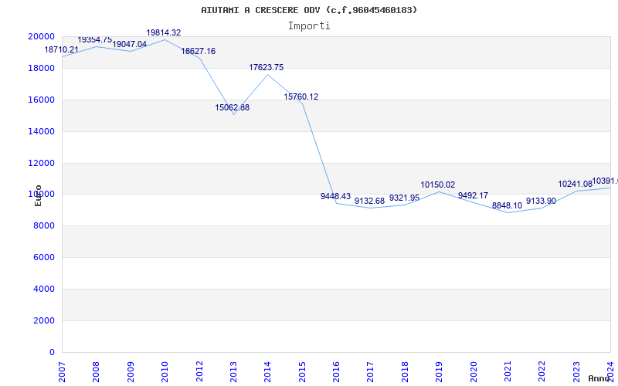Click the x-axis year 2014
Screen dimensions: 618x386
point(268,371)
